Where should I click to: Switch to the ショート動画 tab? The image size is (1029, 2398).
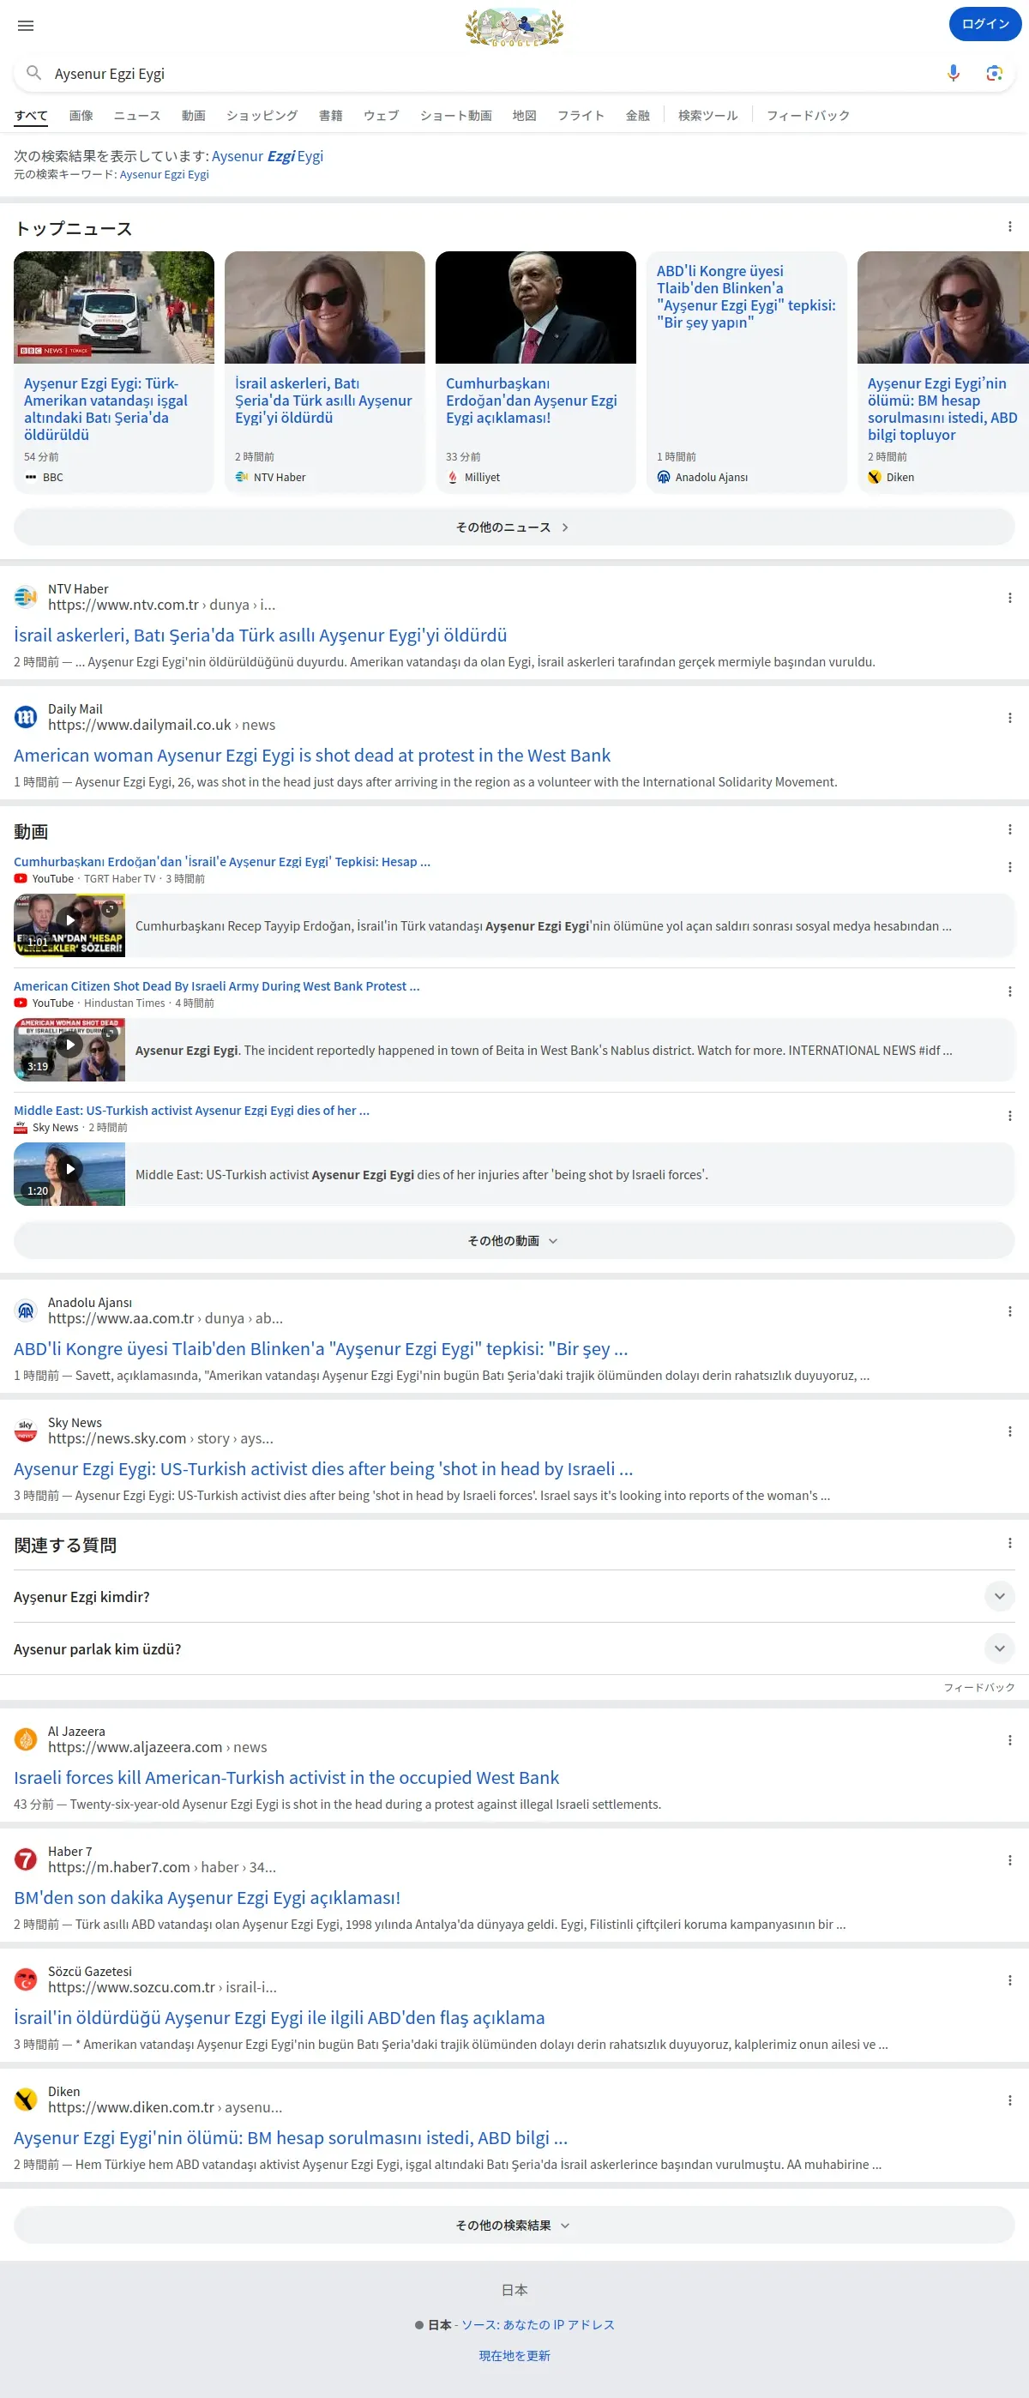point(456,116)
